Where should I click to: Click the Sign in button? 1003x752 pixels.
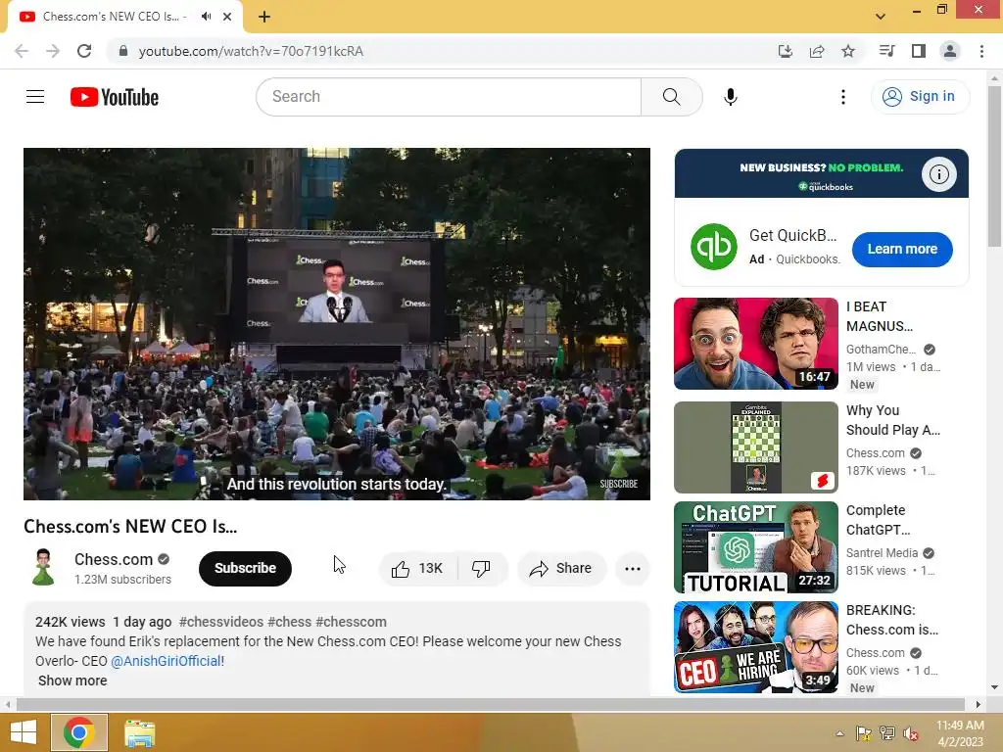(x=920, y=97)
